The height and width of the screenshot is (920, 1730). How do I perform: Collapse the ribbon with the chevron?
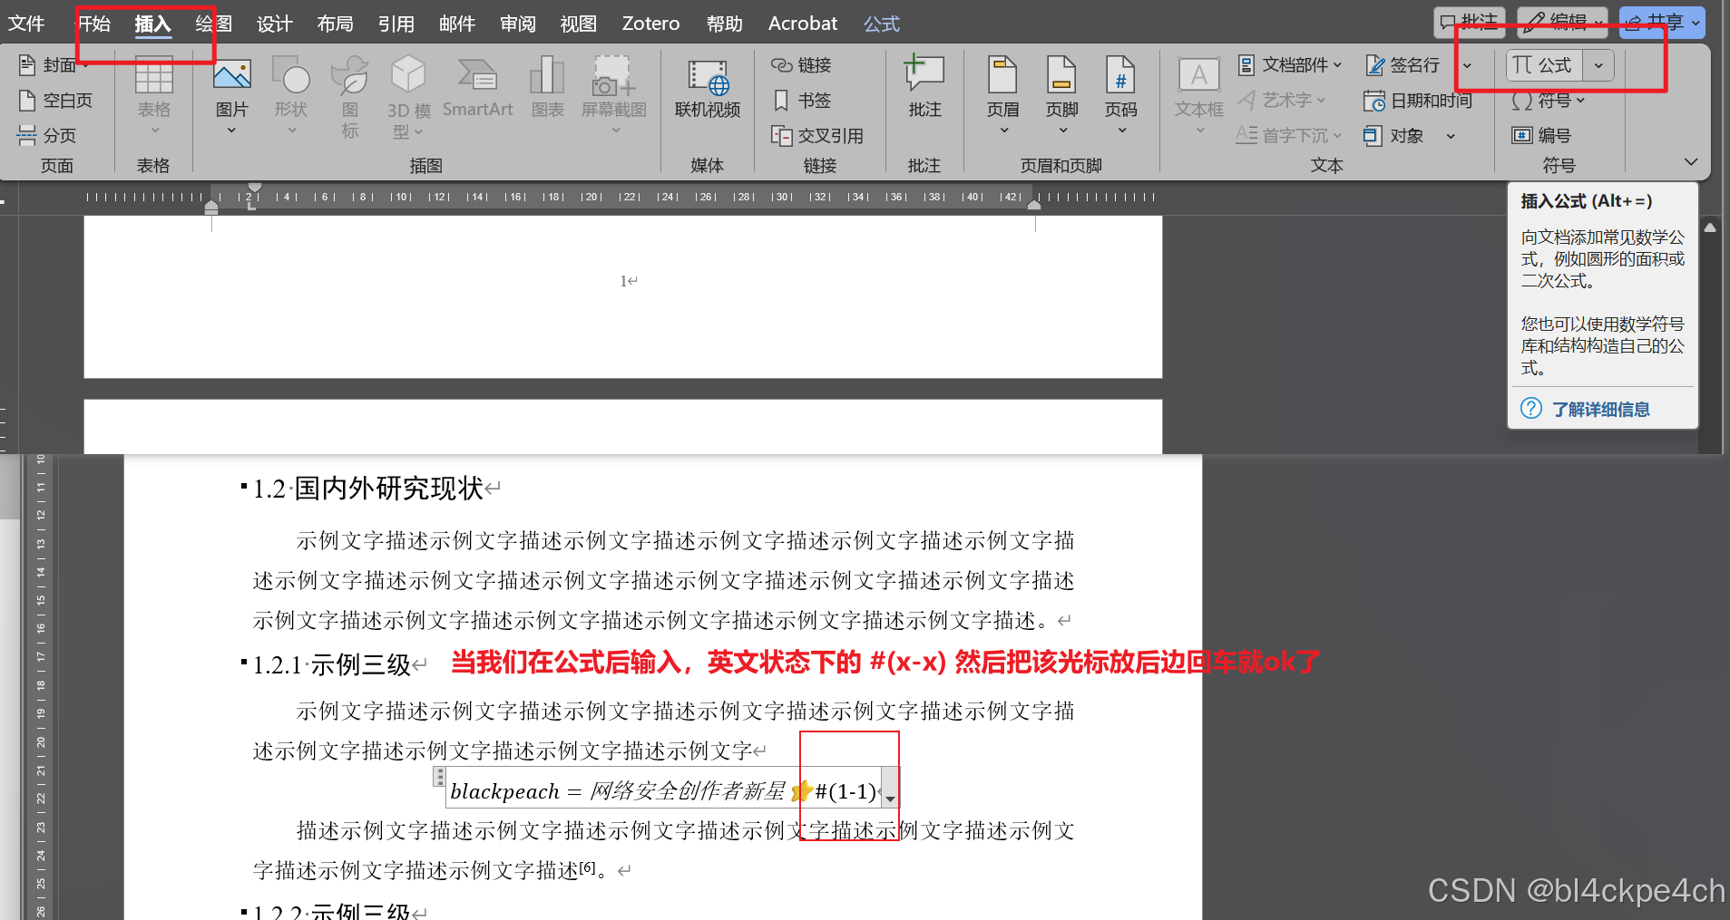point(1691,162)
